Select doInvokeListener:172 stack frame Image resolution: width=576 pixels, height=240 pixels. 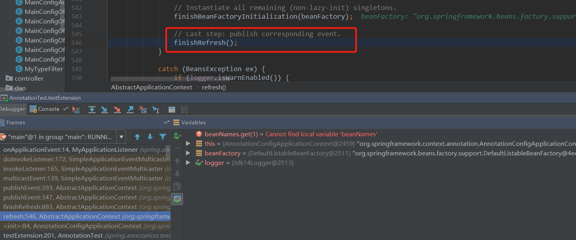click(x=85, y=159)
